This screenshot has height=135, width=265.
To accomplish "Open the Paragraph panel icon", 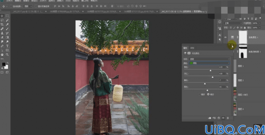I will [220, 40].
